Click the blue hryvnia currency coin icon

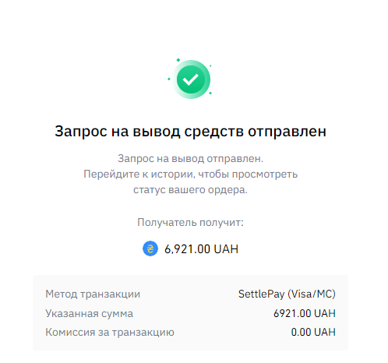(150, 248)
